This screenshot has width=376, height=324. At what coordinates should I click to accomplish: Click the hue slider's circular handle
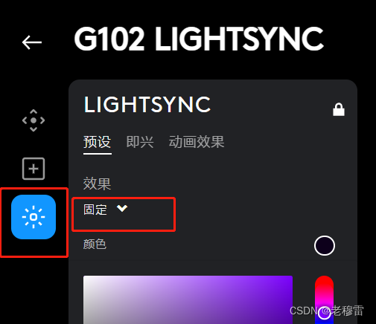point(324,313)
